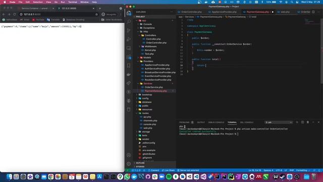
Task: Go back in the browser
Action: tap(4, 14)
